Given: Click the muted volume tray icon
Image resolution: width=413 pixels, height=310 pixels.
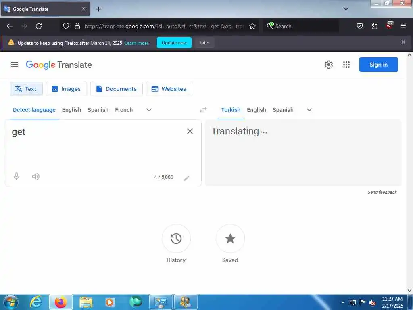Looking at the screenshot, I should [372, 303].
